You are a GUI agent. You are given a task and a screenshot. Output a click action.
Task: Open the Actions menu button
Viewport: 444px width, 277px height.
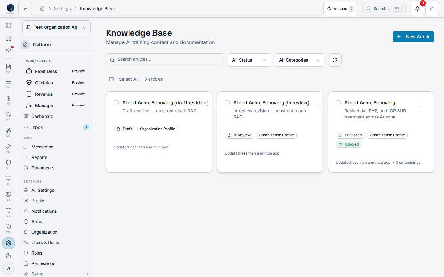(340, 9)
